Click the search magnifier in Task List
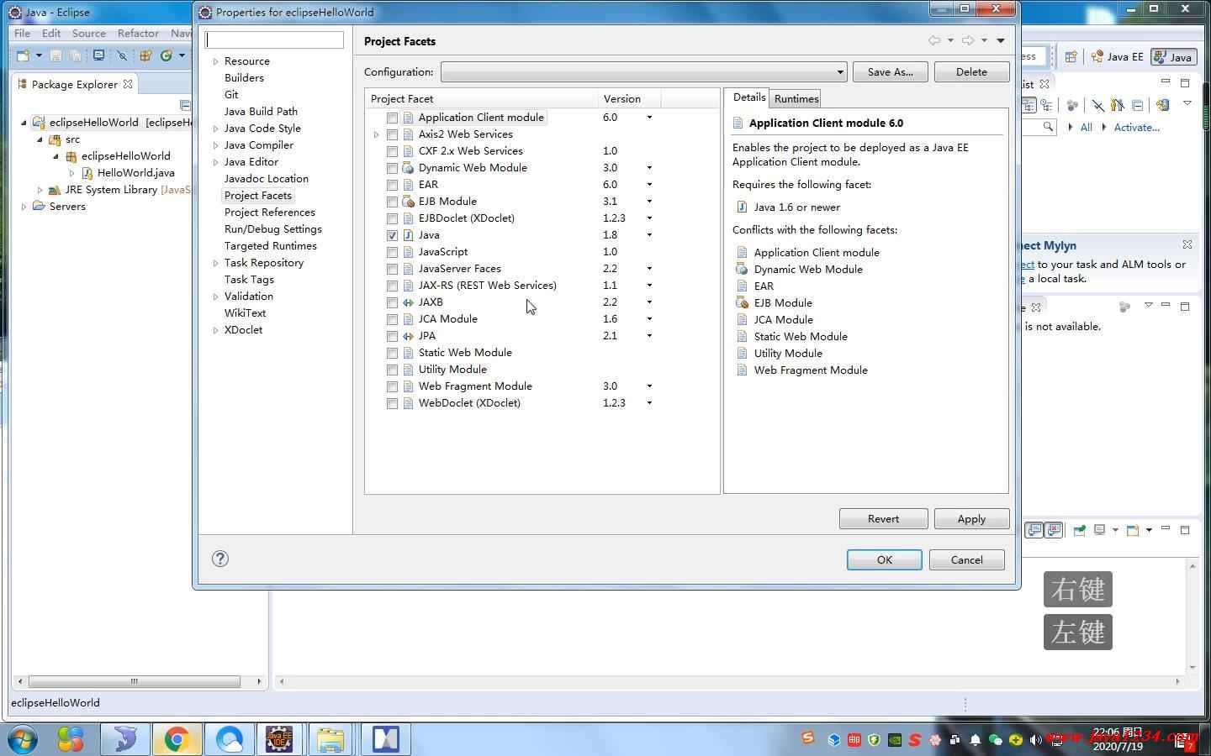Screen dimensions: 1211x756 pos(1048,127)
